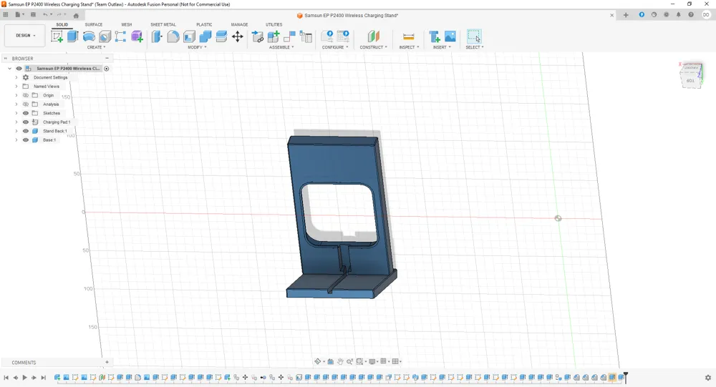Activate the Move/Copy tool
Viewport: 716px width, 387px height.
coord(238,36)
